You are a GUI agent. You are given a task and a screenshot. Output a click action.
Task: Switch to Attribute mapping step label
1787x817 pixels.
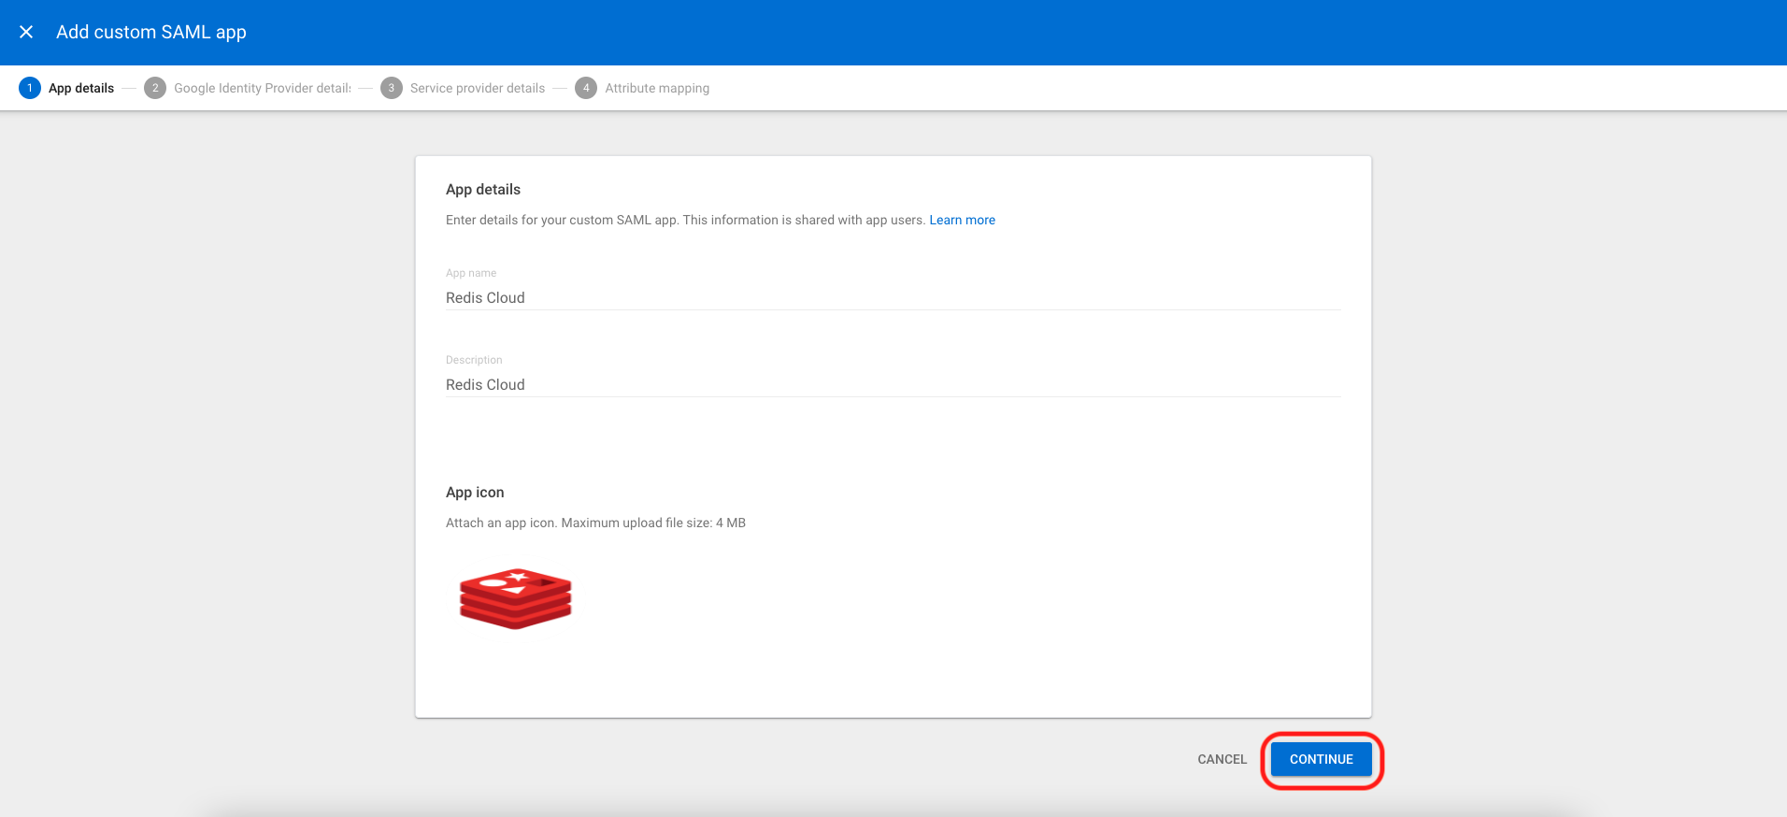pyautogui.click(x=656, y=88)
